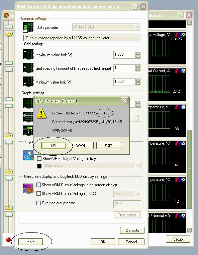Remove the Current graph with its X icon
Image resolution: width=198 pixels, height=255 pixels.
point(183,71)
